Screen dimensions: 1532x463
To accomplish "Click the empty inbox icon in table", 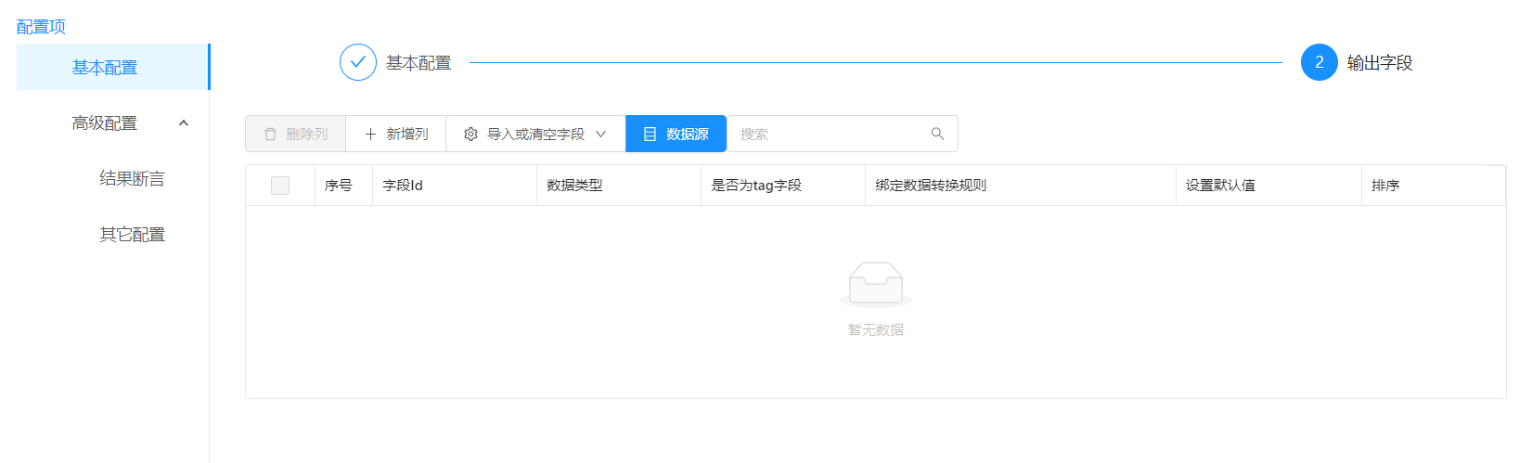I will [875, 284].
